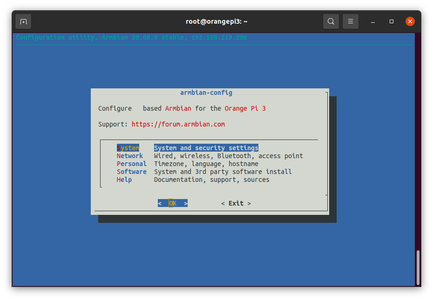Click the root@orangepi3 window title

[216, 21]
